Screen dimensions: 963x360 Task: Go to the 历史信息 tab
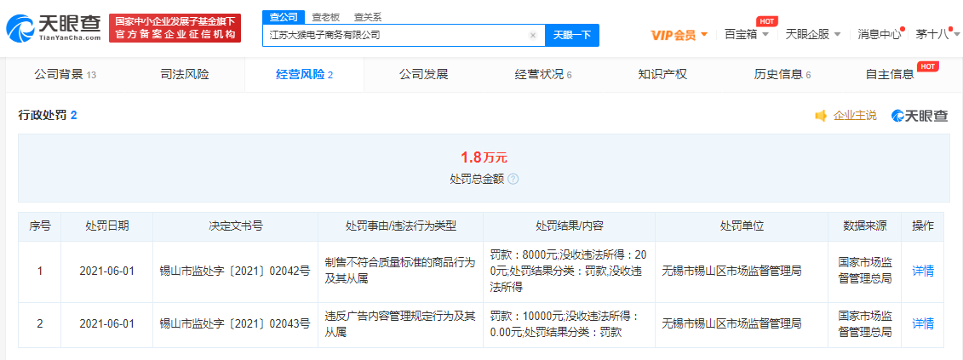point(782,74)
